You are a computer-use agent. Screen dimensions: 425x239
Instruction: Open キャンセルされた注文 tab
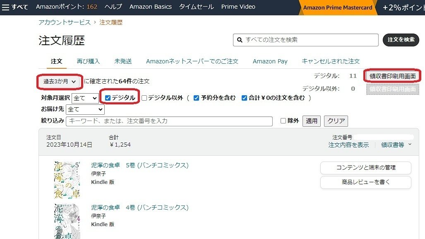(331, 61)
